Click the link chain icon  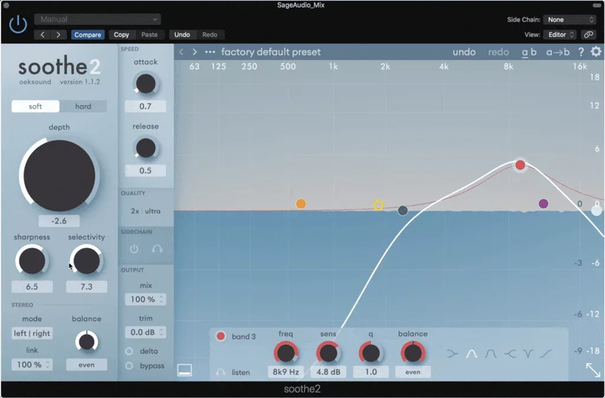click(x=588, y=35)
